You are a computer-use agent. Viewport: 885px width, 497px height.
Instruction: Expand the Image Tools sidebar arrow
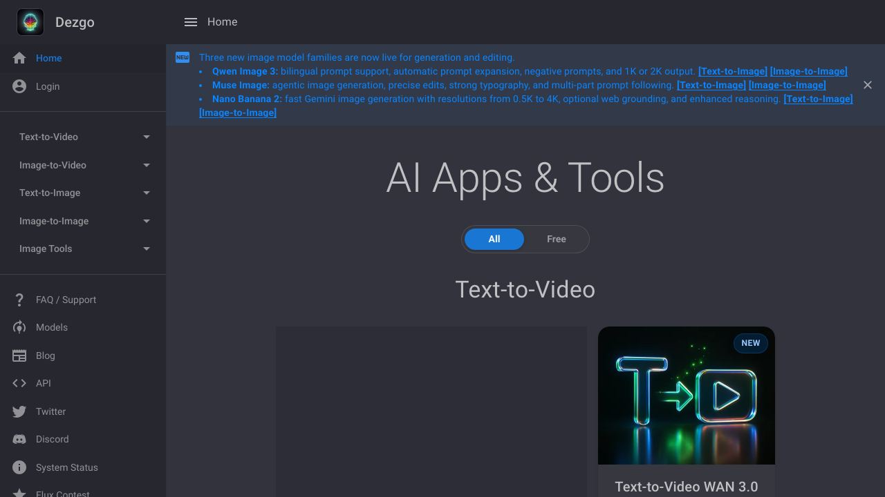pyautogui.click(x=147, y=248)
